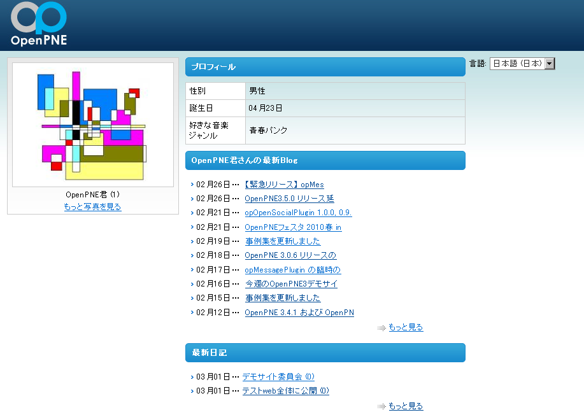Open 事例集を更新しました entry from 02月19日
This screenshot has width=584, height=417.
283,241
